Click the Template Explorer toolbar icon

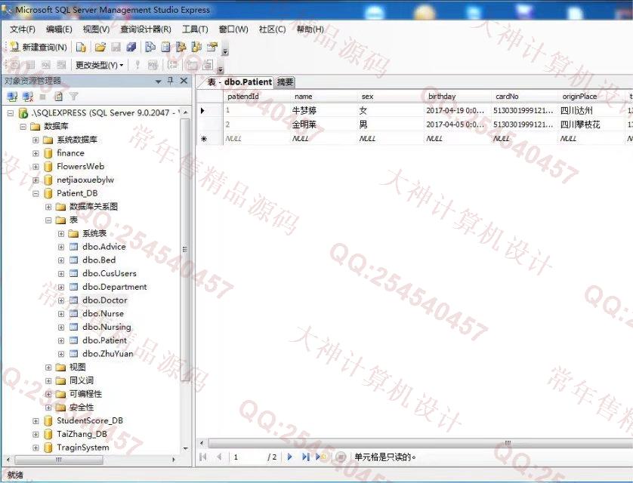(196, 48)
